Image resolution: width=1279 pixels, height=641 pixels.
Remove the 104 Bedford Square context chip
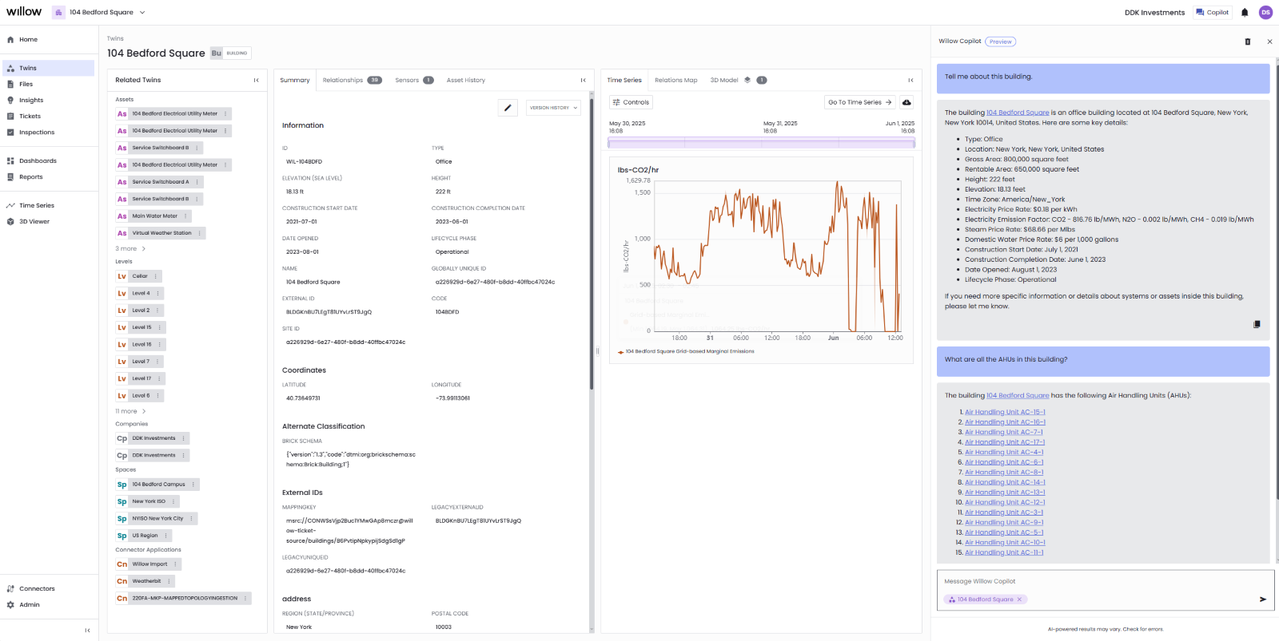click(1019, 599)
